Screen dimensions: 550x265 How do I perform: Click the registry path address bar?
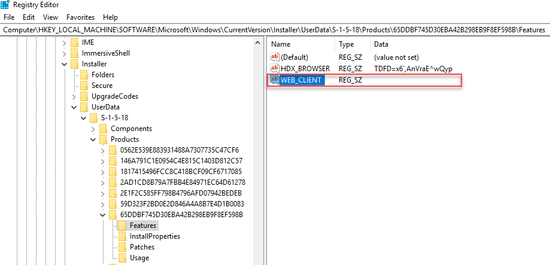[x=275, y=30]
